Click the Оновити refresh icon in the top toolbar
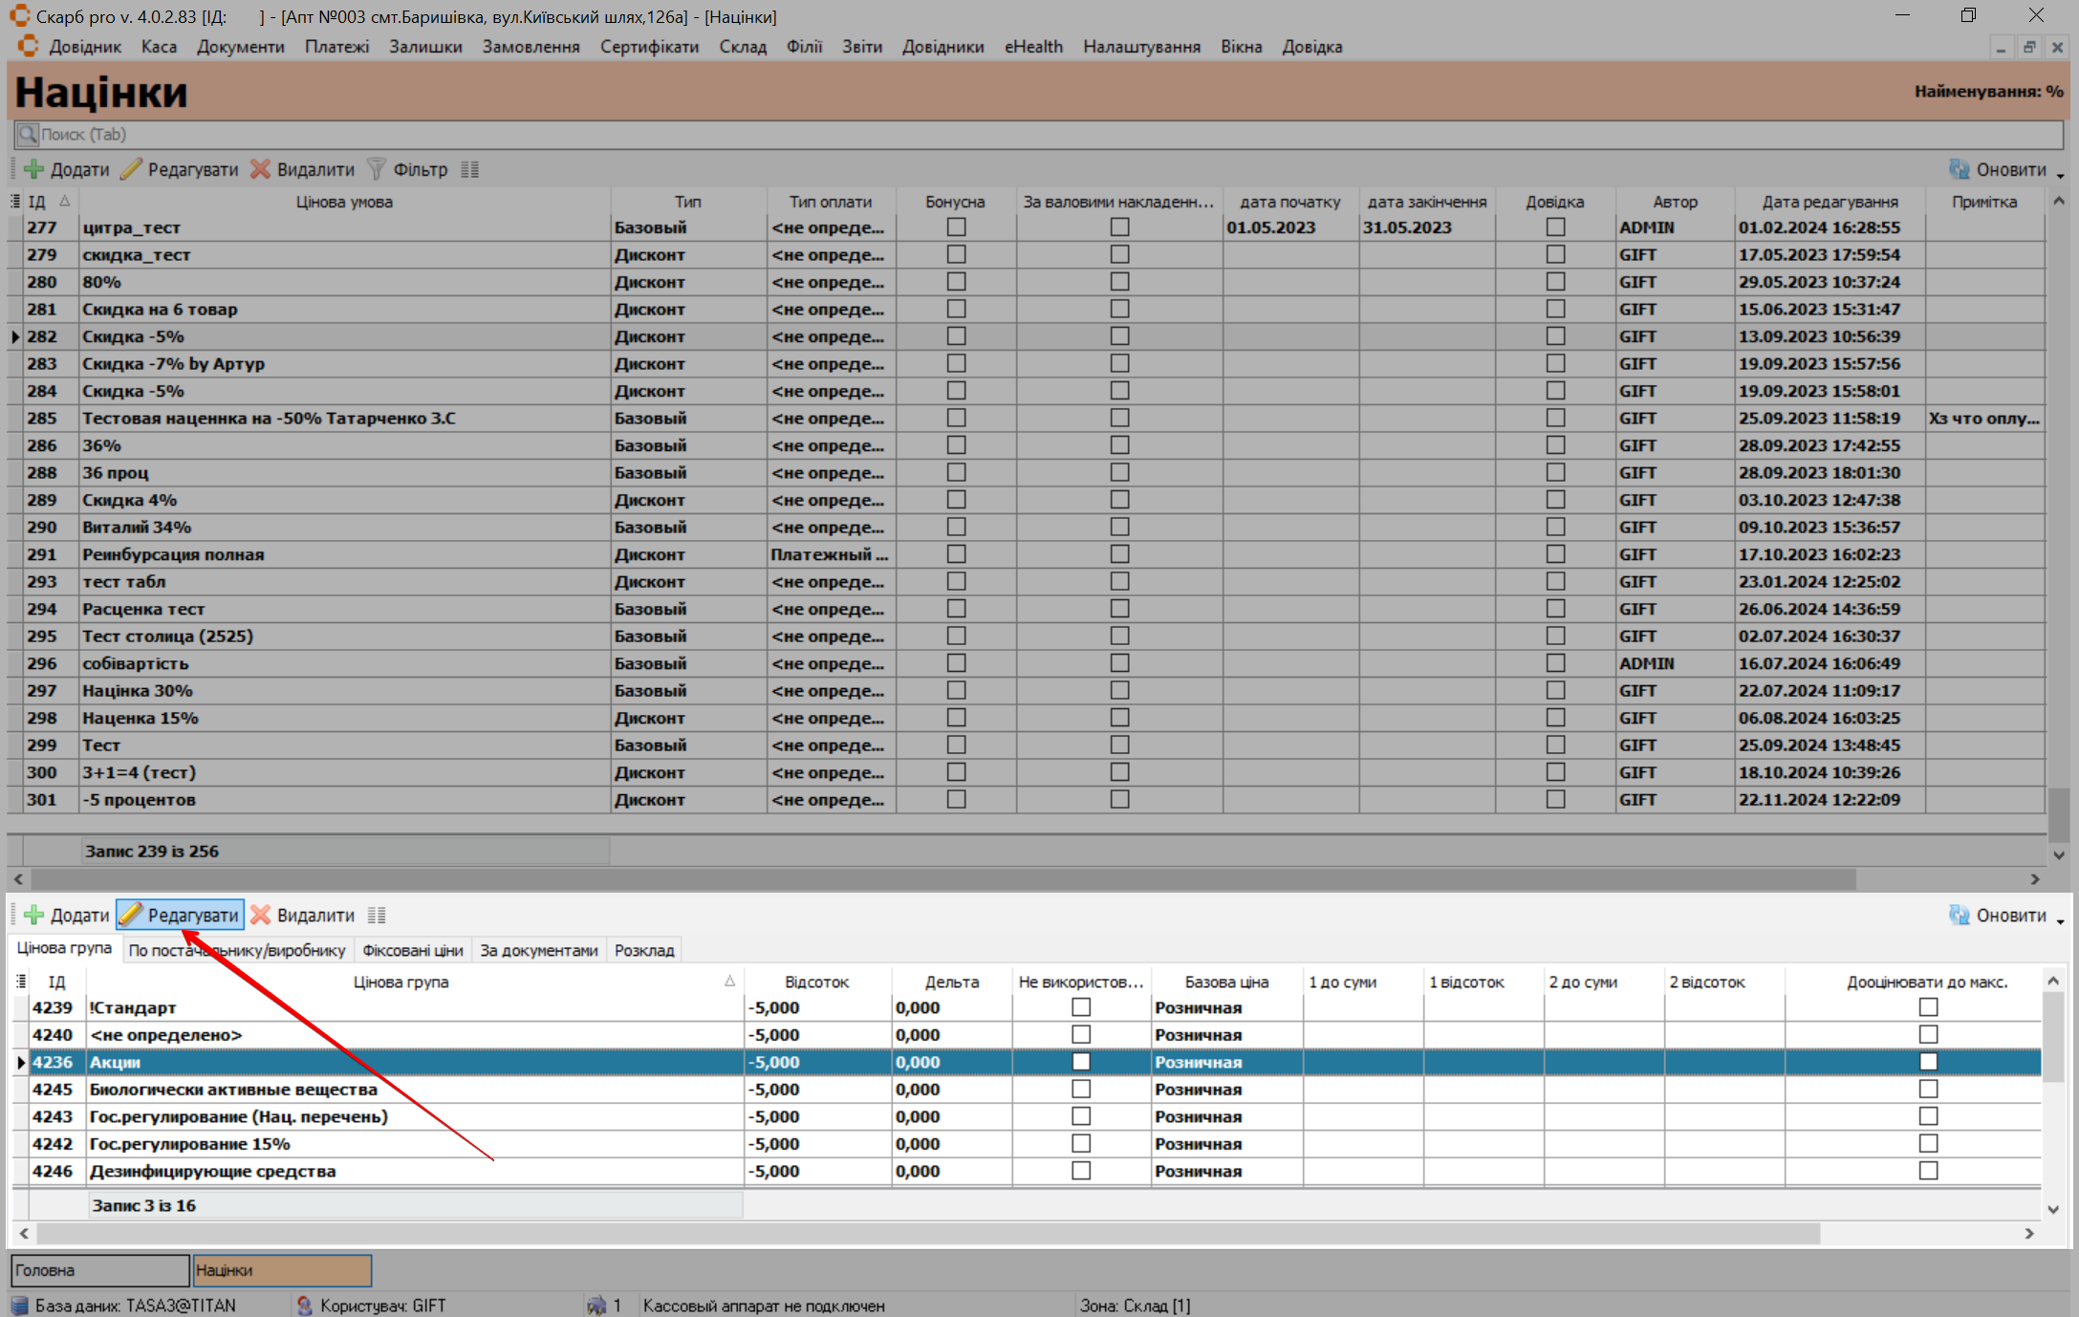Viewport: 2079px width, 1317px height. pos(1960,169)
